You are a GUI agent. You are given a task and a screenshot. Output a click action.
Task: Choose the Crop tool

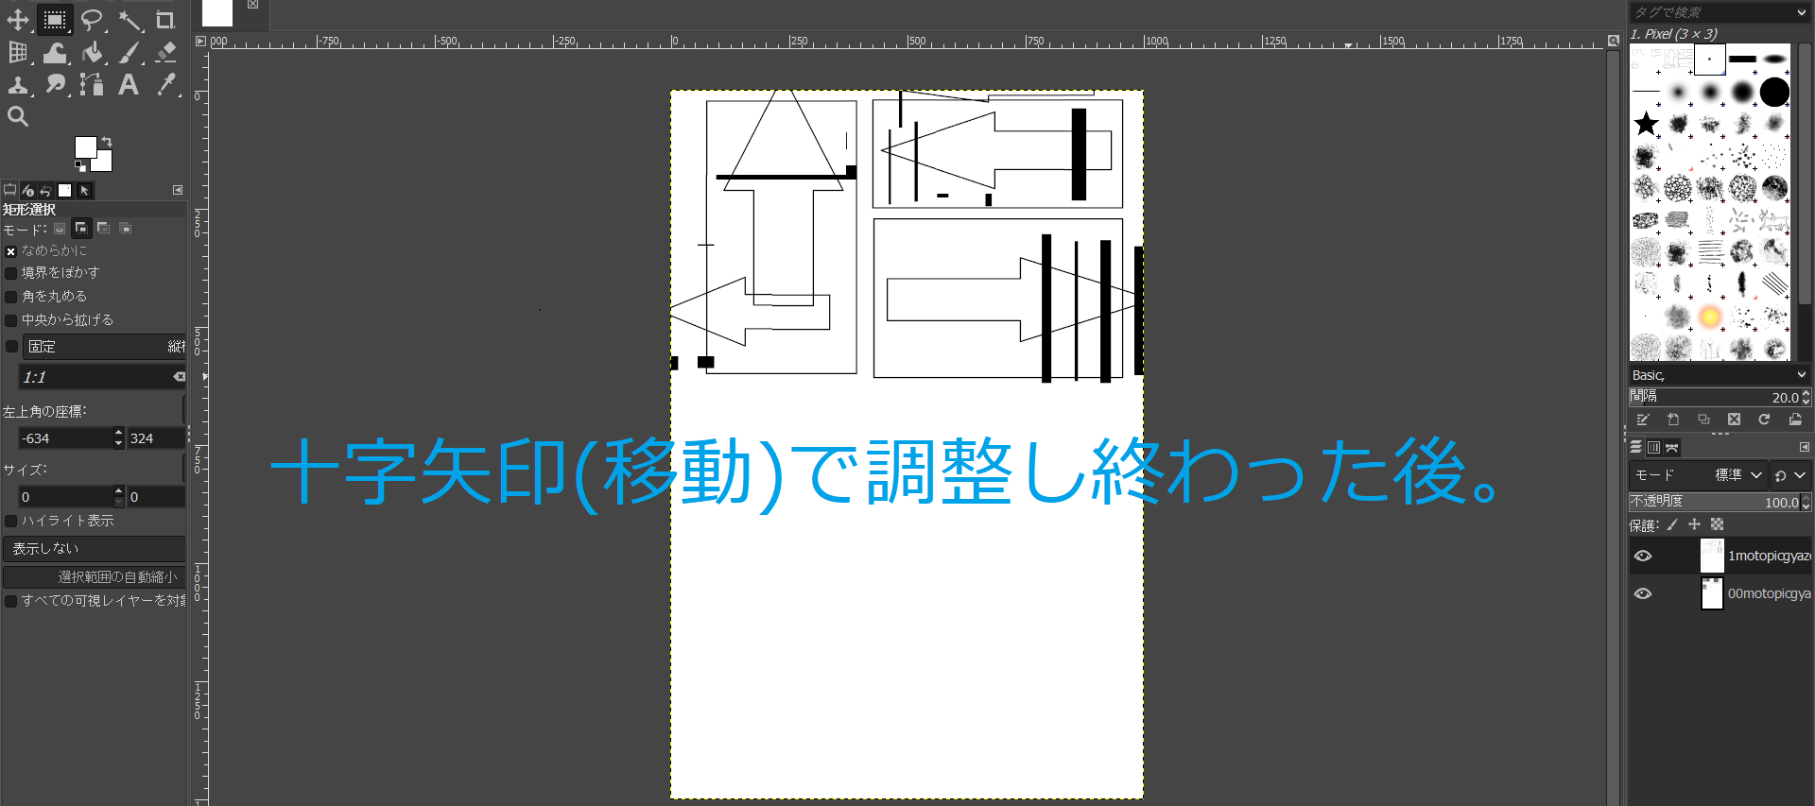[x=165, y=20]
